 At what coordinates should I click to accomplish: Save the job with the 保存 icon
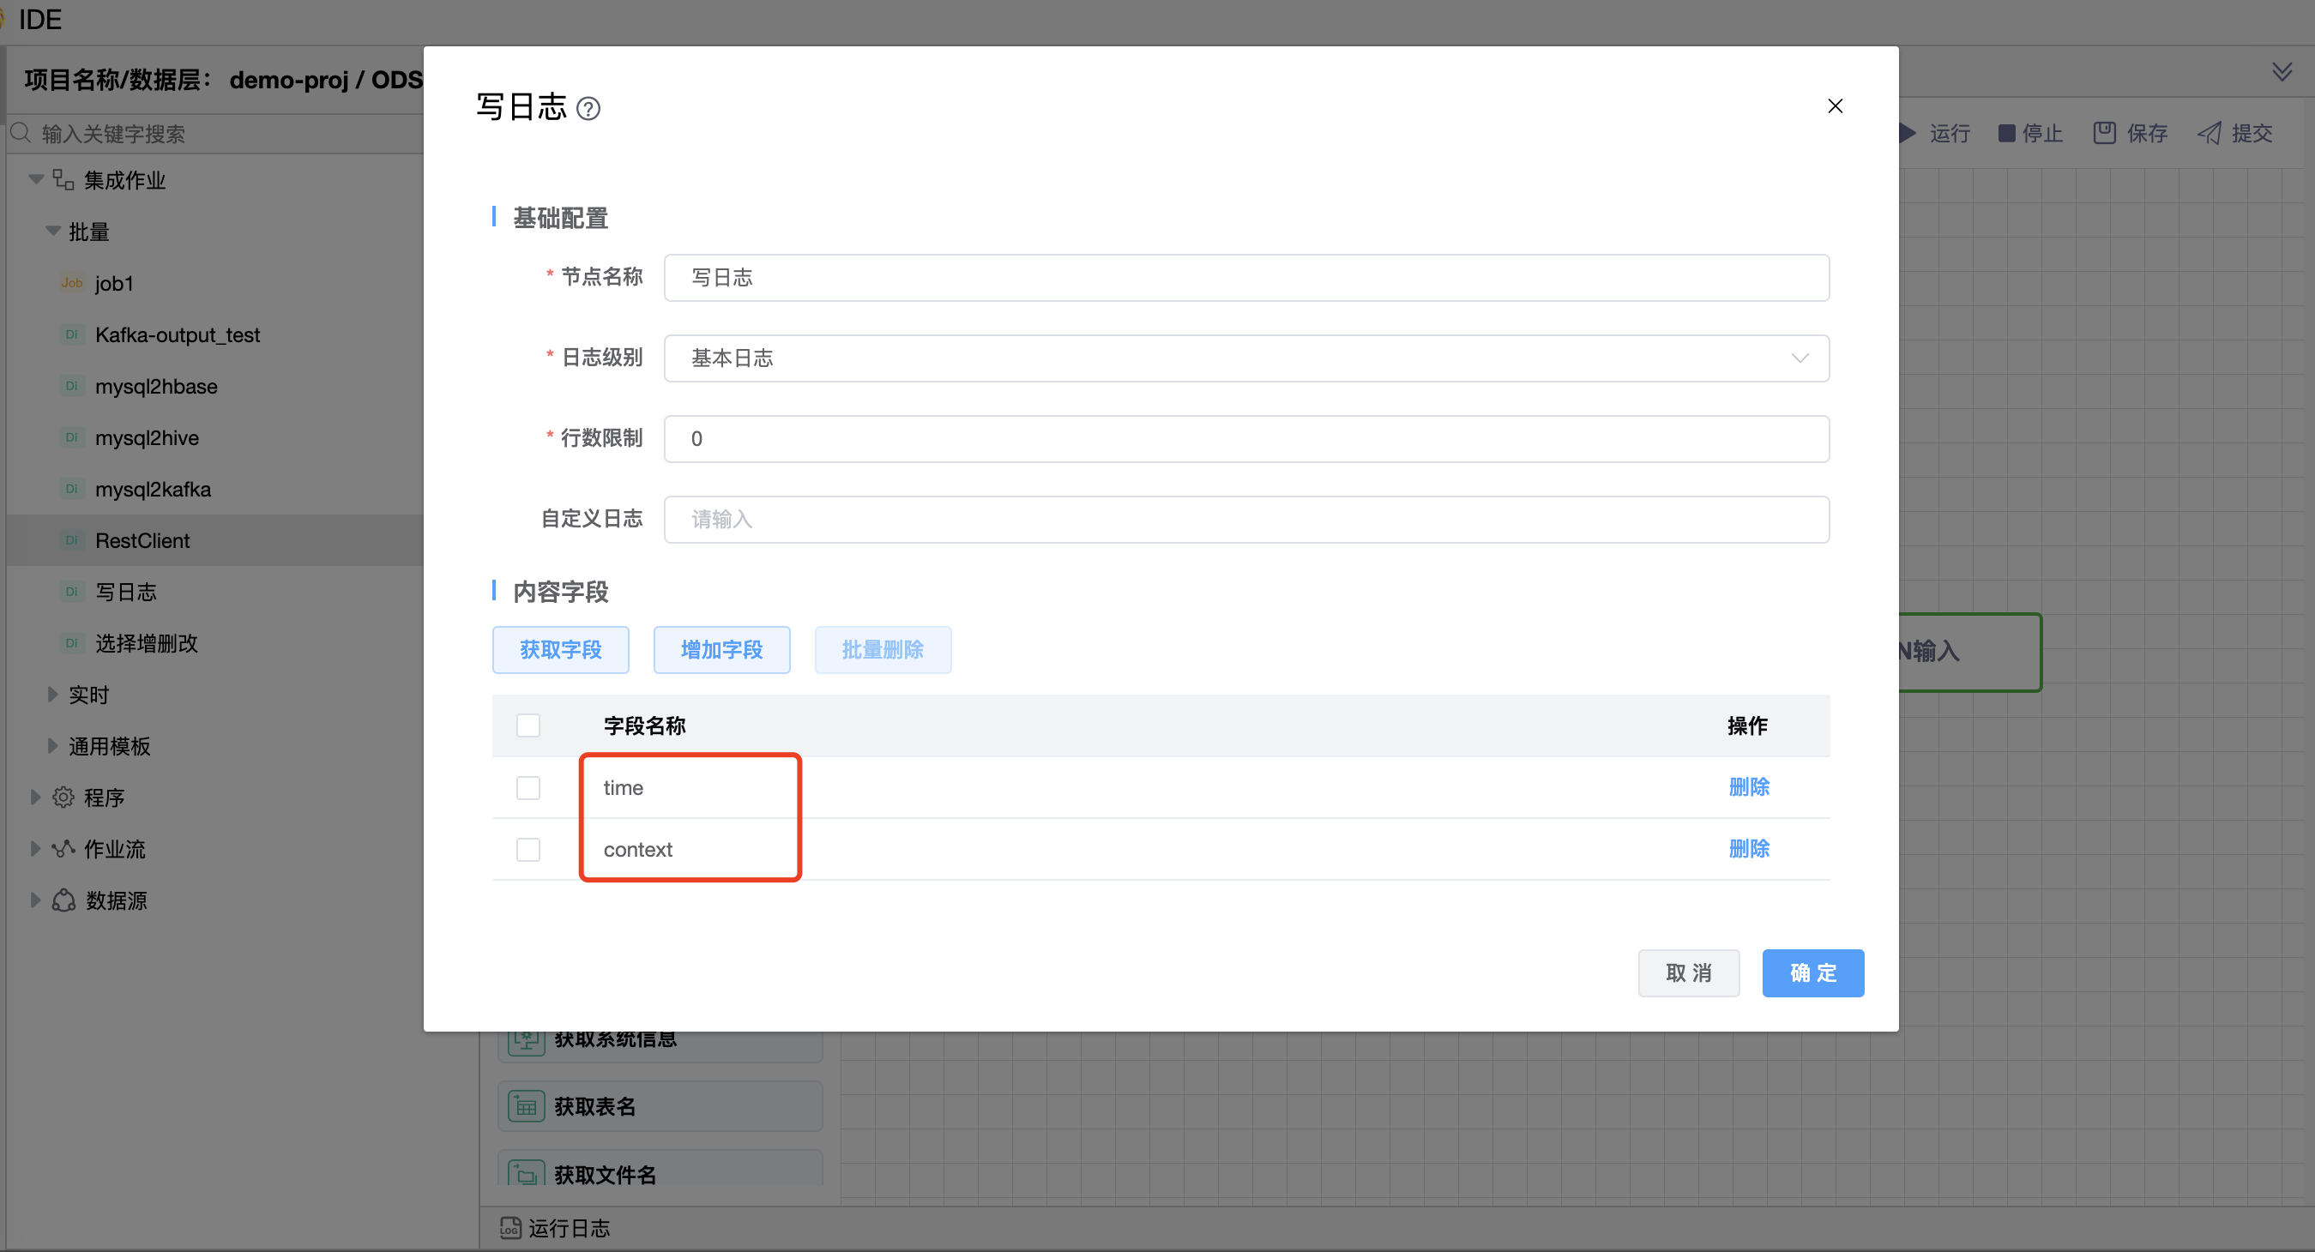[x=2104, y=132]
